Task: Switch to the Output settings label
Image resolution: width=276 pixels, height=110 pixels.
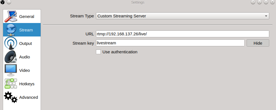Action: tap(25, 43)
